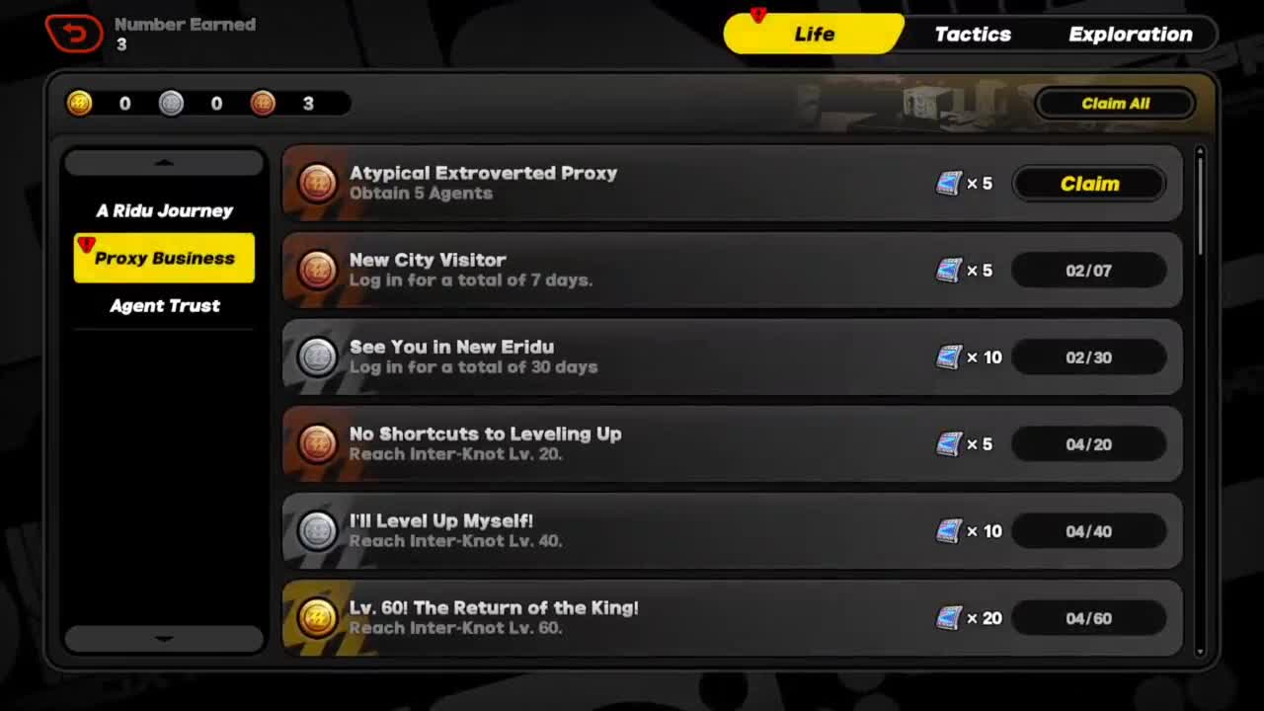The height and width of the screenshot is (711, 1264).
Task: Click the reward ticket icon for New City Visitor
Action: click(x=949, y=271)
